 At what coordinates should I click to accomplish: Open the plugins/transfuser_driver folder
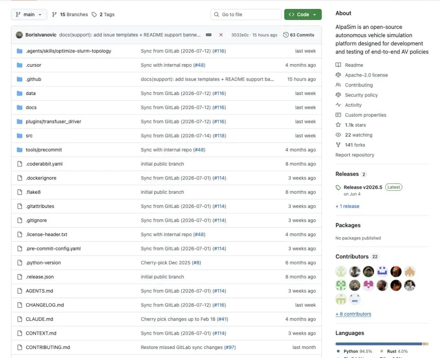53,121
